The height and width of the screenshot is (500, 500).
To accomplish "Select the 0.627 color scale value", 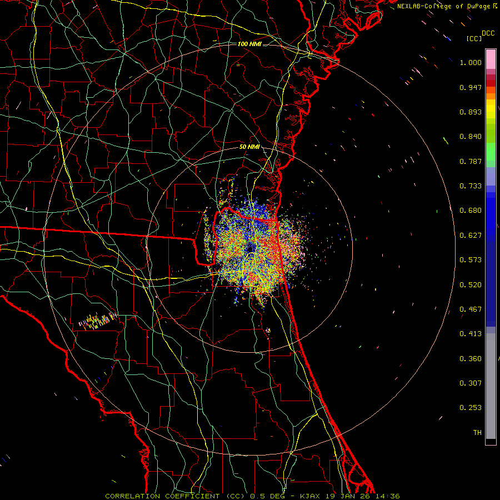I will [471, 236].
